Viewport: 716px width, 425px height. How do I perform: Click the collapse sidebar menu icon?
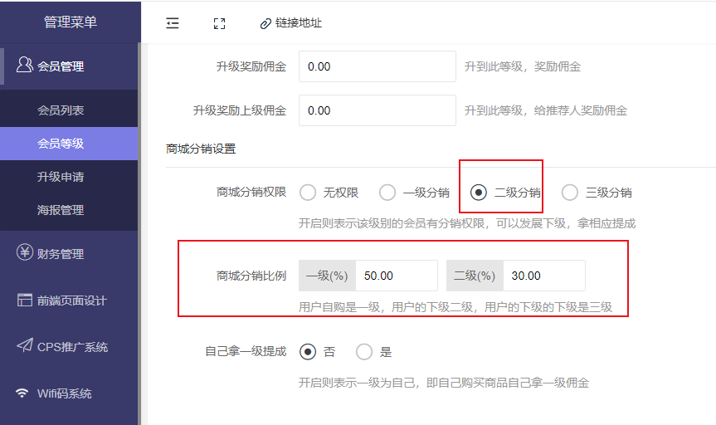click(172, 23)
